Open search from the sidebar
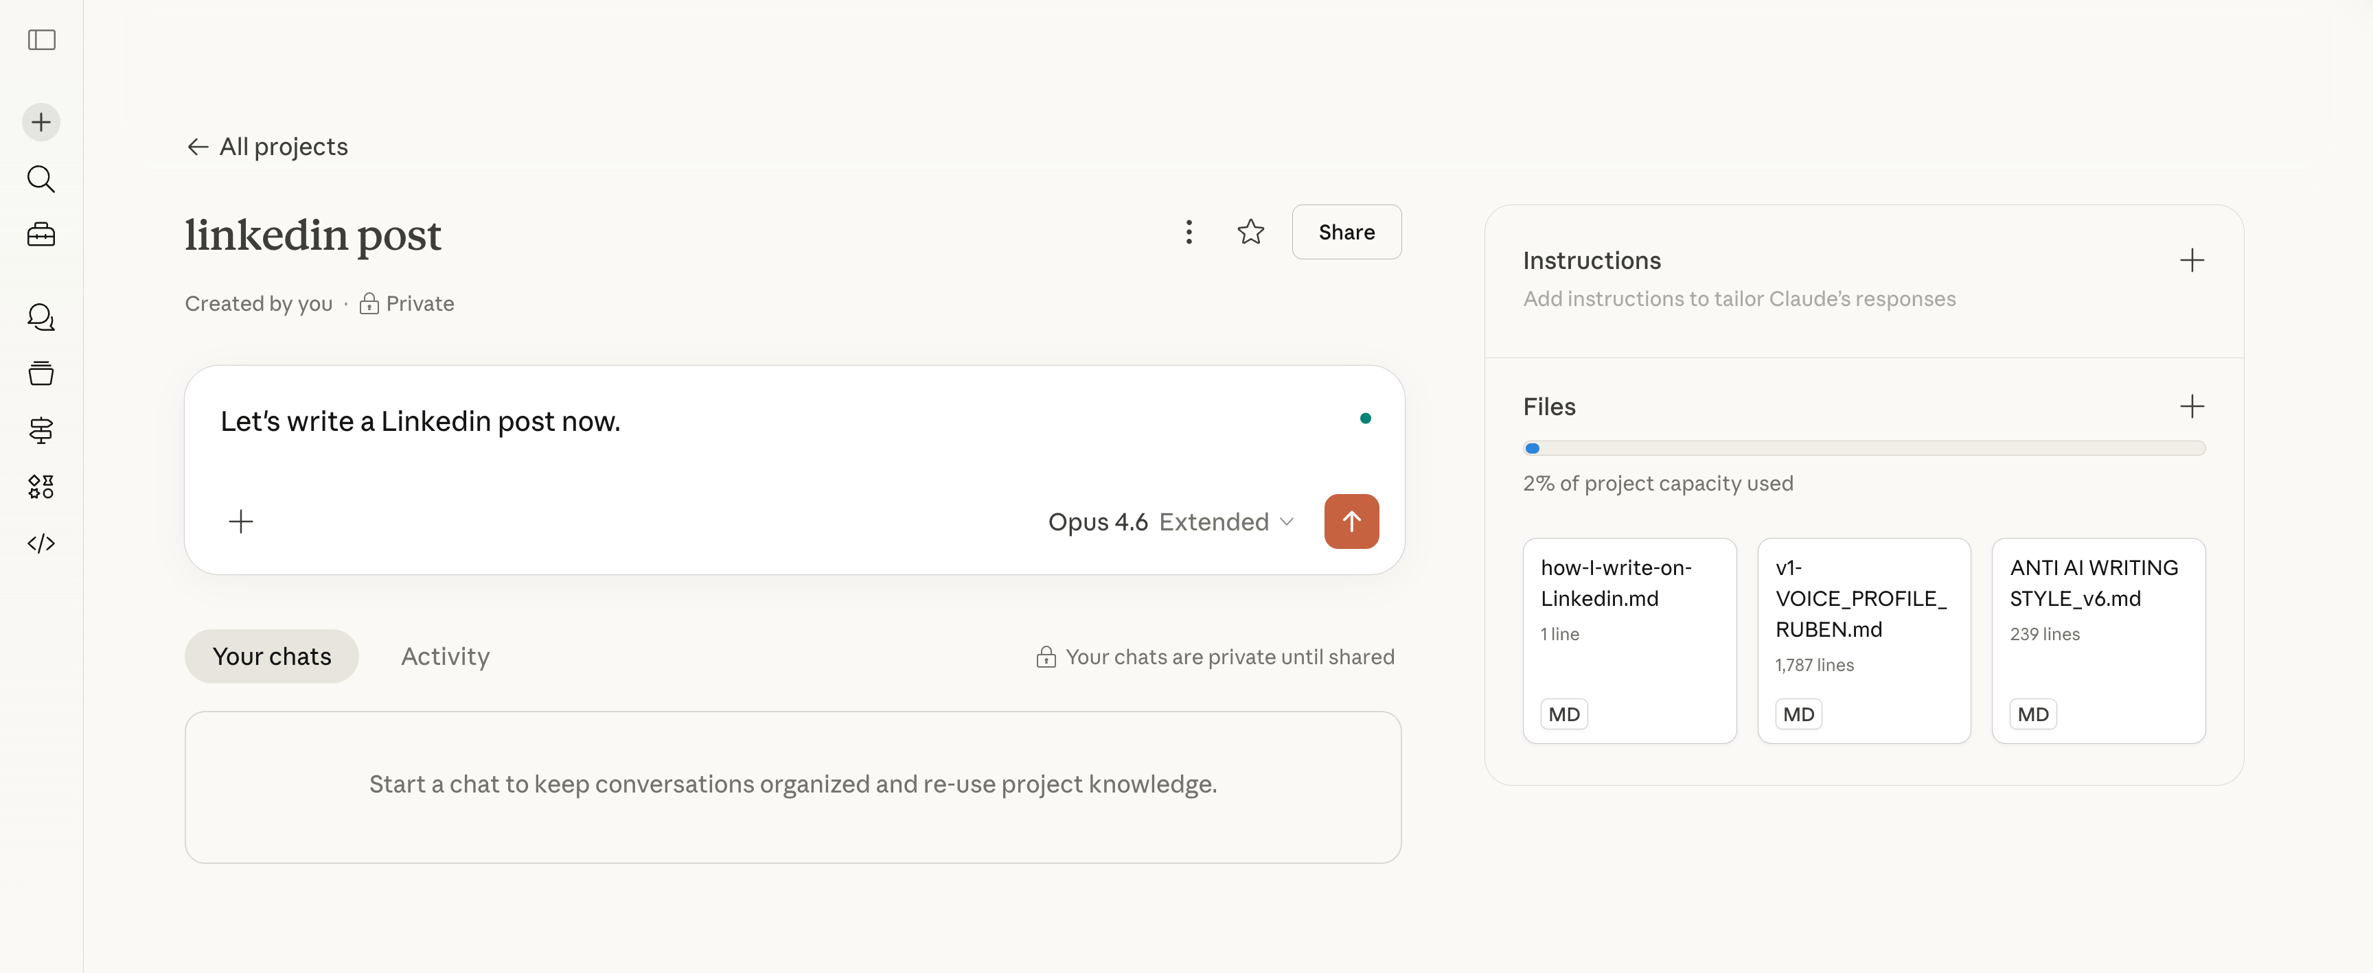 [x=41, y=178]
